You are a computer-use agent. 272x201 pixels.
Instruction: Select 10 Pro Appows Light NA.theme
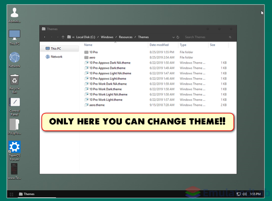pyautogui.click(x=110, y=73)
